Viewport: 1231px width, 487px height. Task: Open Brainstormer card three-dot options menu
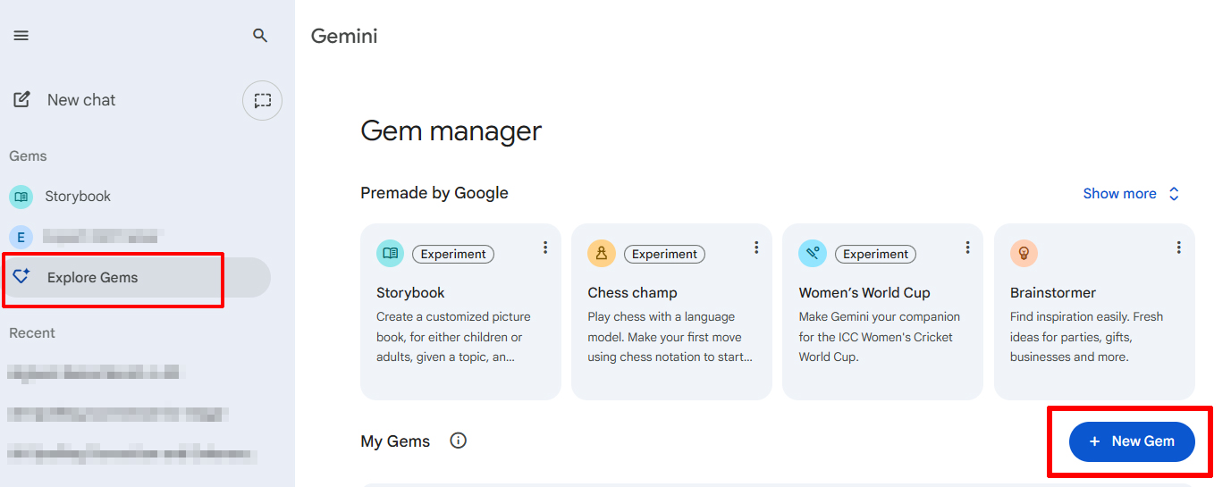[1178, 248]
